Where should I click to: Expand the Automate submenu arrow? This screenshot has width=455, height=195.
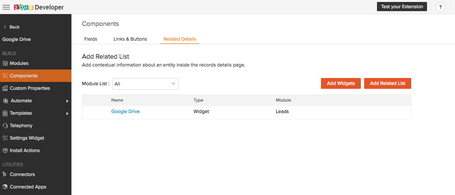click(67, 101)
